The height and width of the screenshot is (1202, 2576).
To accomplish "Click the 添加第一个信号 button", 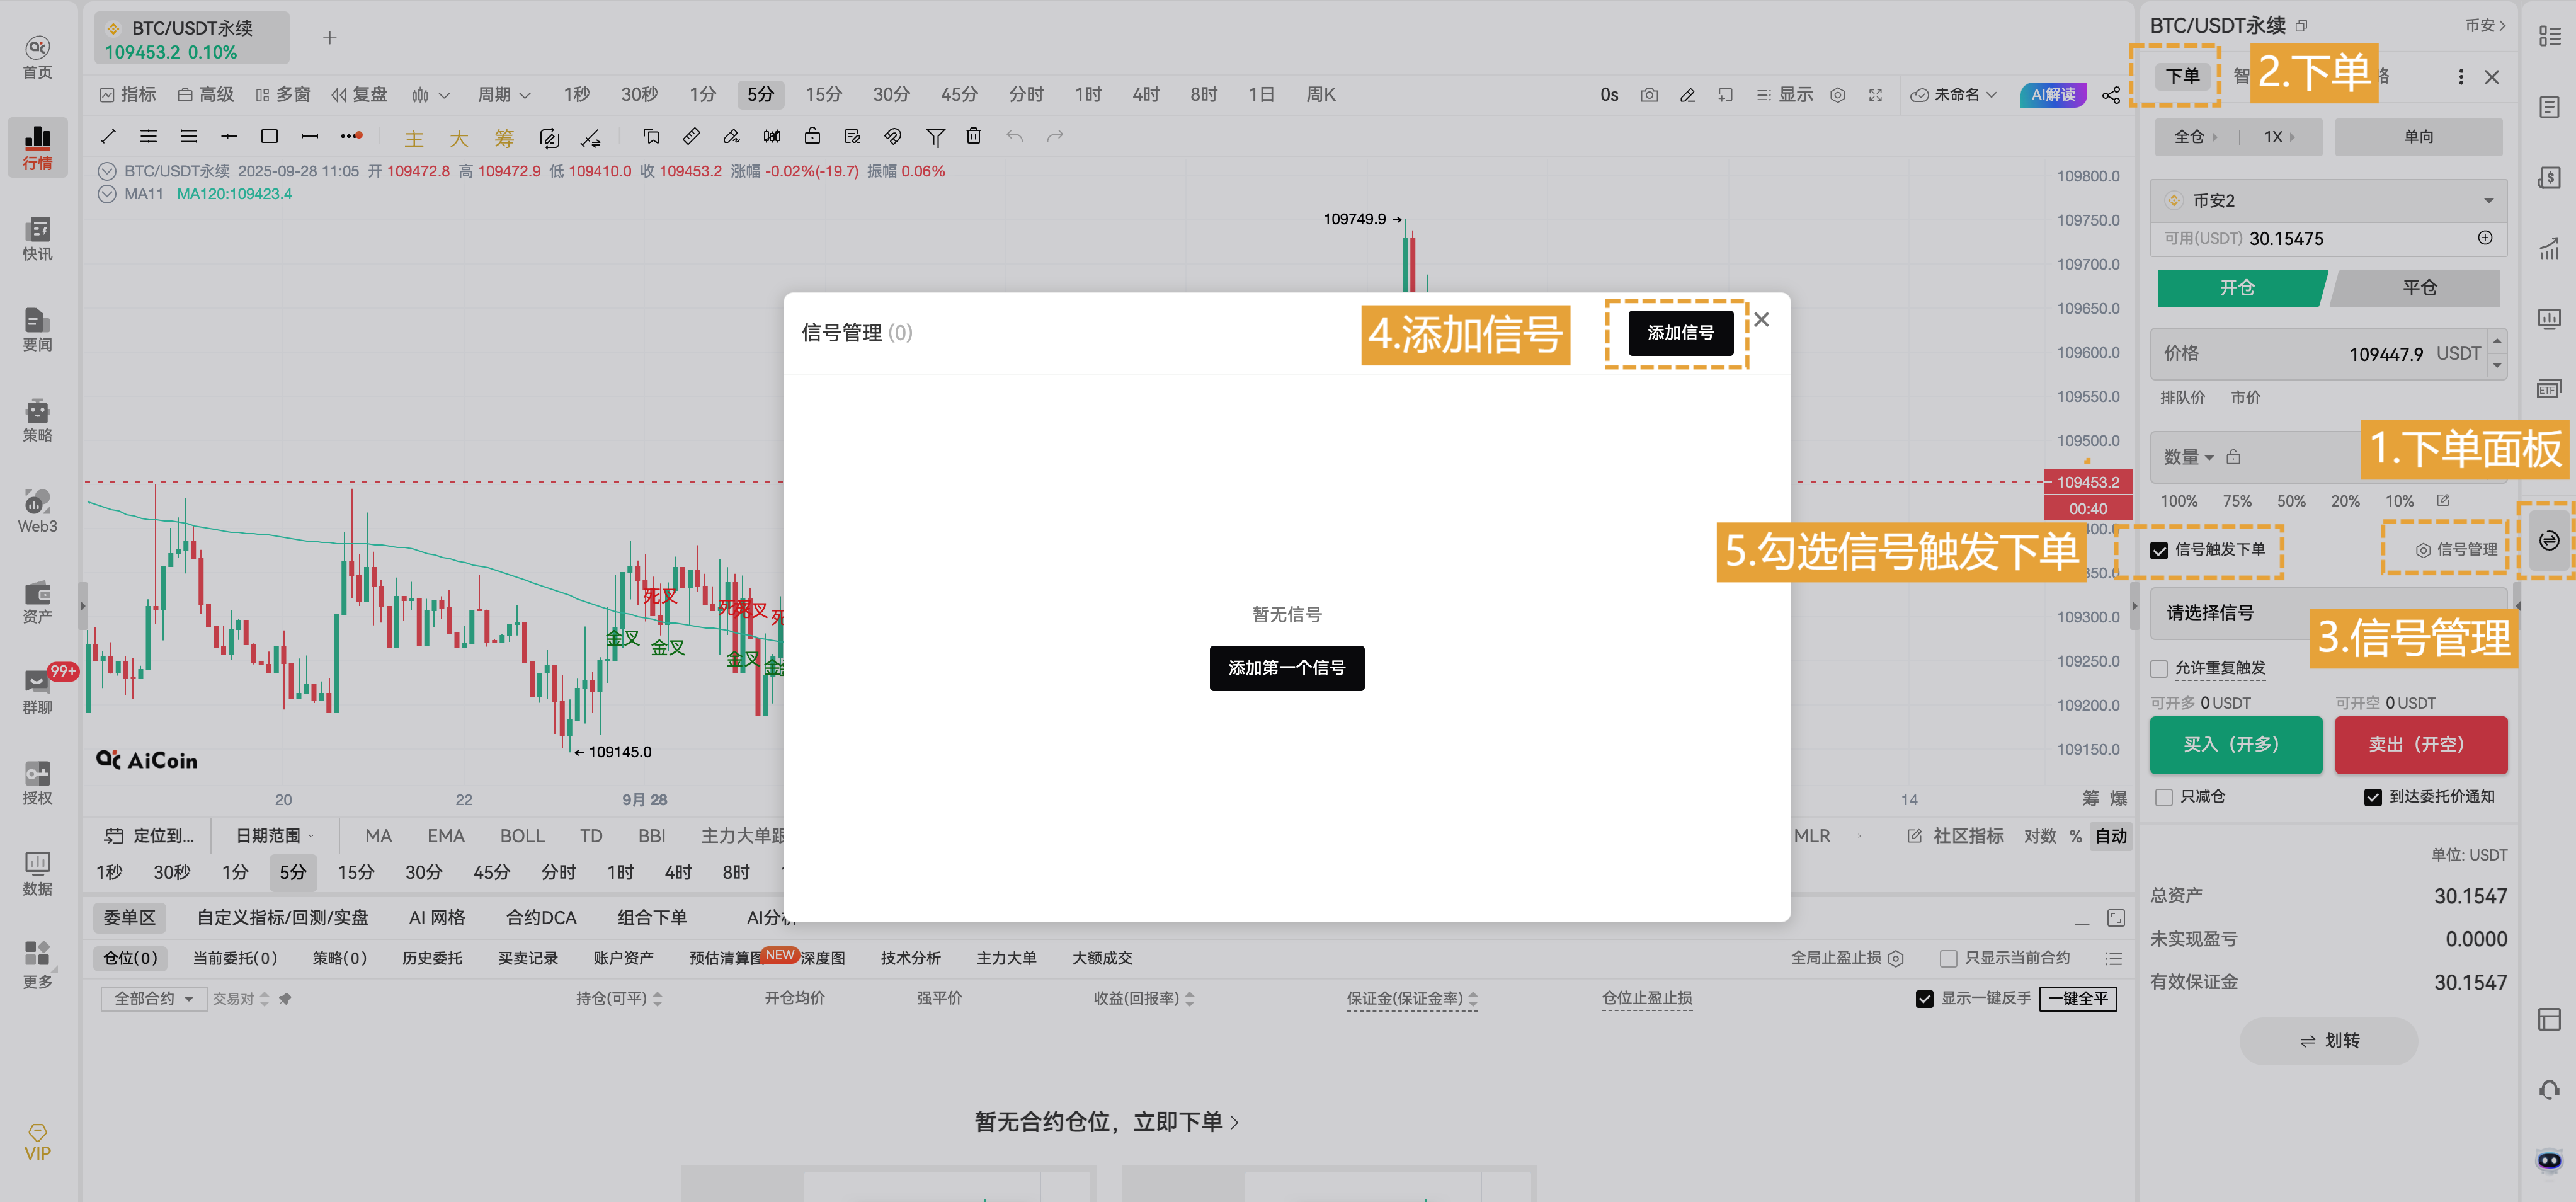I will [1287, 668].
